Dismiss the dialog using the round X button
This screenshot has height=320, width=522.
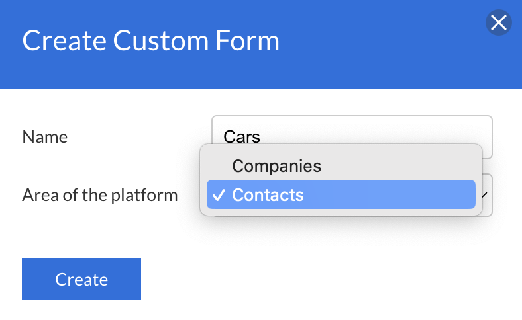[498, 23]
